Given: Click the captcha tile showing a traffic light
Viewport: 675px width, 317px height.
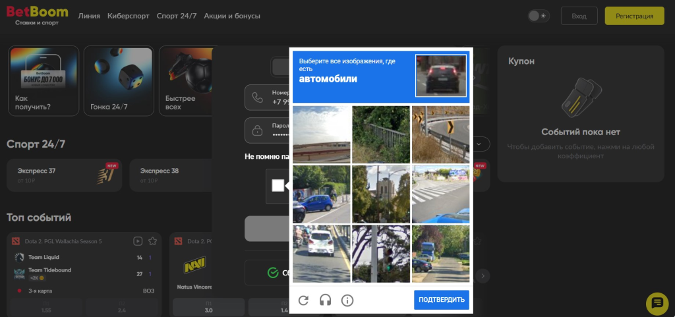Looking at the screenshot, I should 381,254.
